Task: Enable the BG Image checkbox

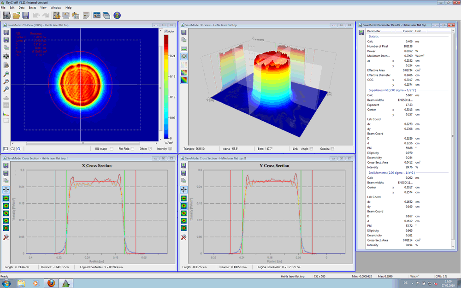Action: [x=112, y=149]
